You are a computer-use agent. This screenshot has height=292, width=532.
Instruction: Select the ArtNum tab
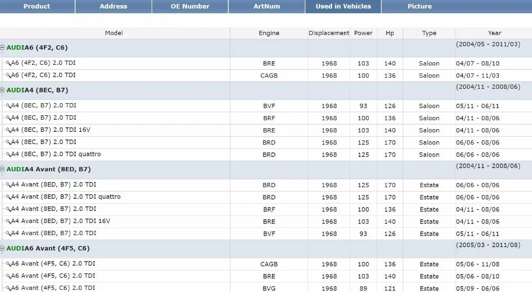coord(267,6)
